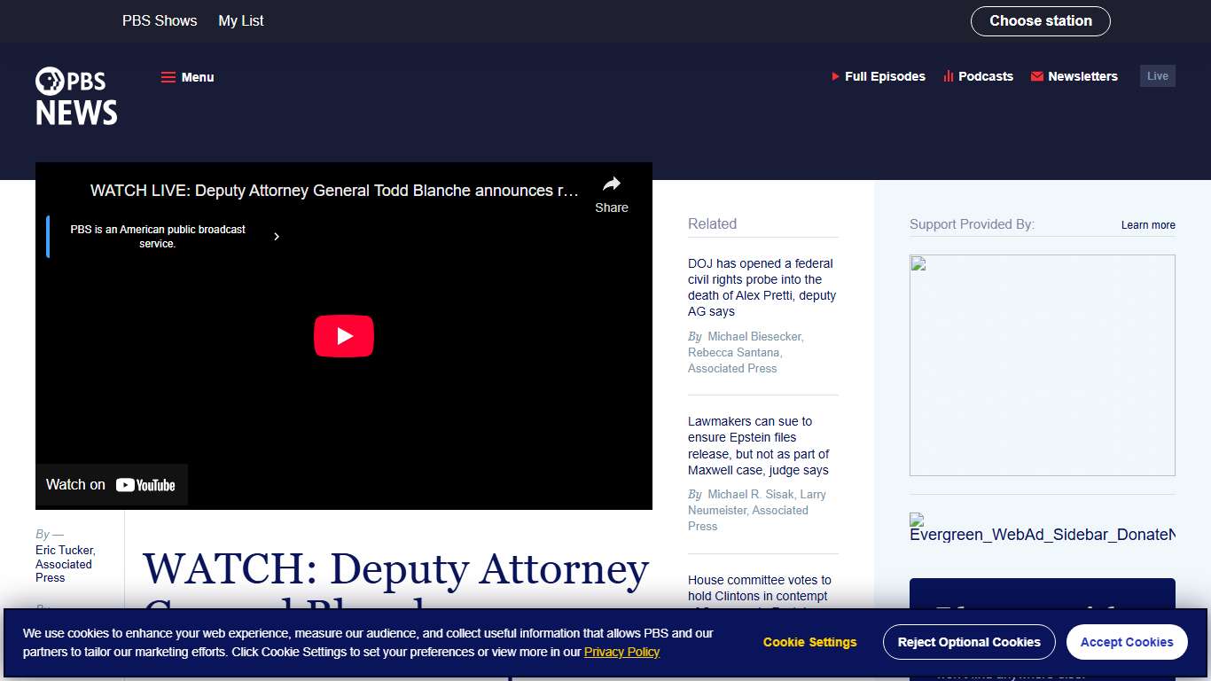
Task: Select the red play triangle beside Full Episodes
Action: (834, 76)
